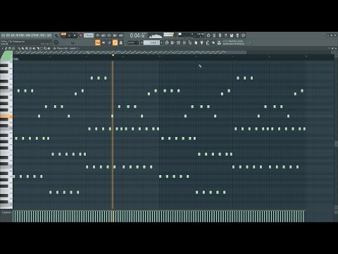The height and width of the screenshot is (254, 338).
Task: Open the FILE menu
Action: click(3, 35)
